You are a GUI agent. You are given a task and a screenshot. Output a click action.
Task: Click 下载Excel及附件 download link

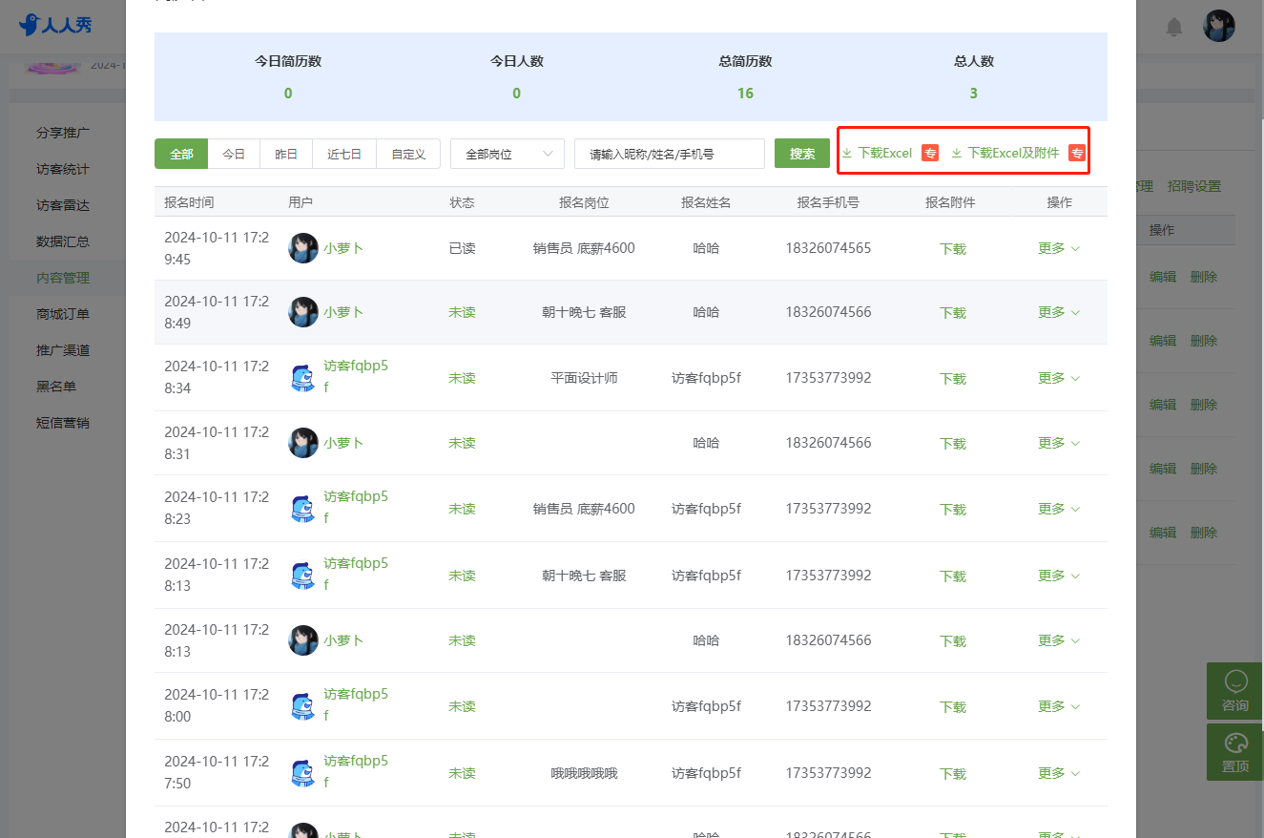click(1005, 153)
